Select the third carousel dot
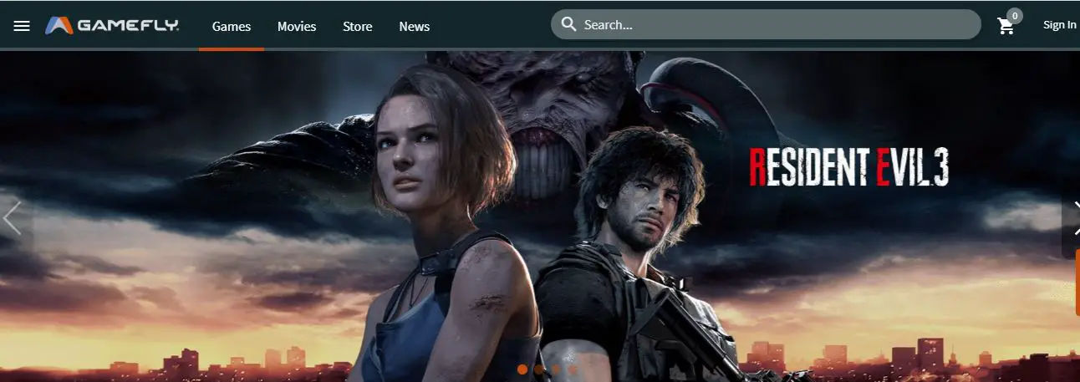This screenshot has width=1080, height=382. pyautogui.click(x=556, y=369)
